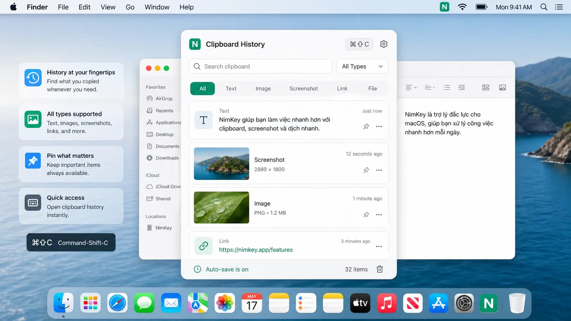This screenshot has width=571, height=321.
Task: Switch to the Screenshot filter tab
Action: coord(304,88)
